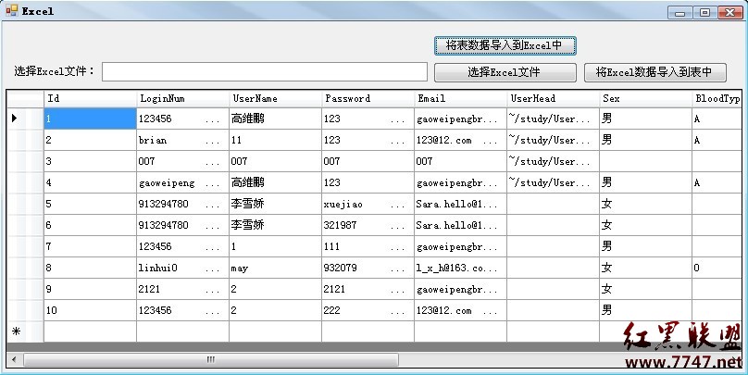Select Sex cell 男 in row 7
This screenshot has height=375, width=748.
645,246
